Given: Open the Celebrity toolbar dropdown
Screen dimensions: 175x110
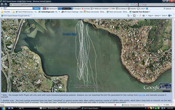Looking at the screenshot, I should coord(132,9).
